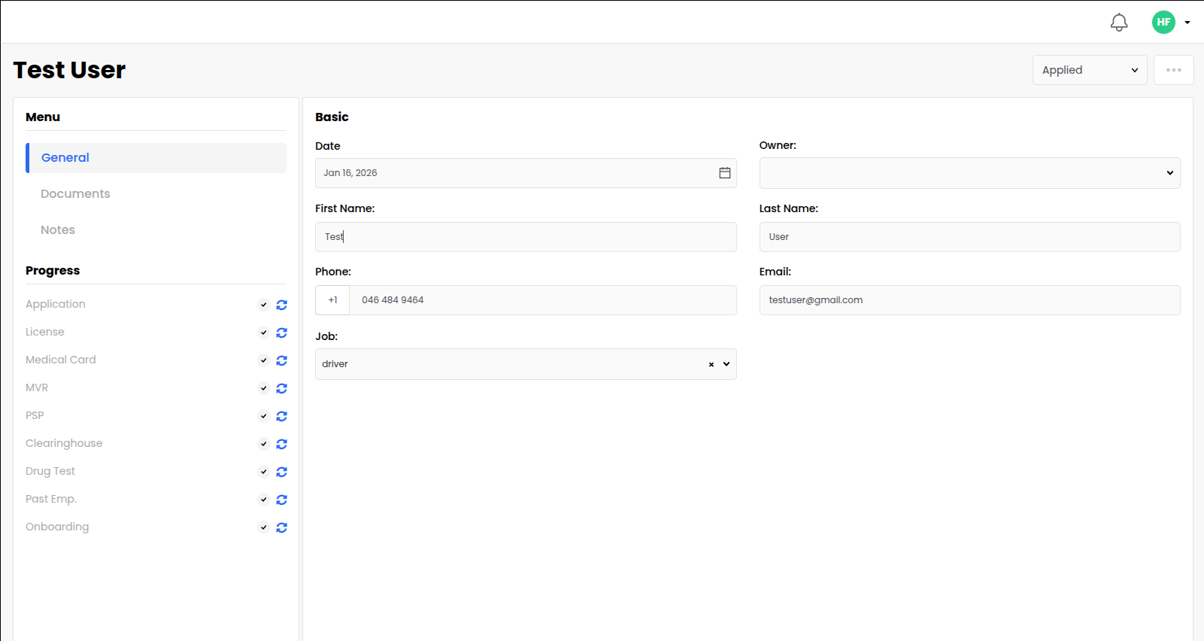Toggle the PSP check mark
Viewport: 1204px width, 641px height.
[x=264, y=416]
